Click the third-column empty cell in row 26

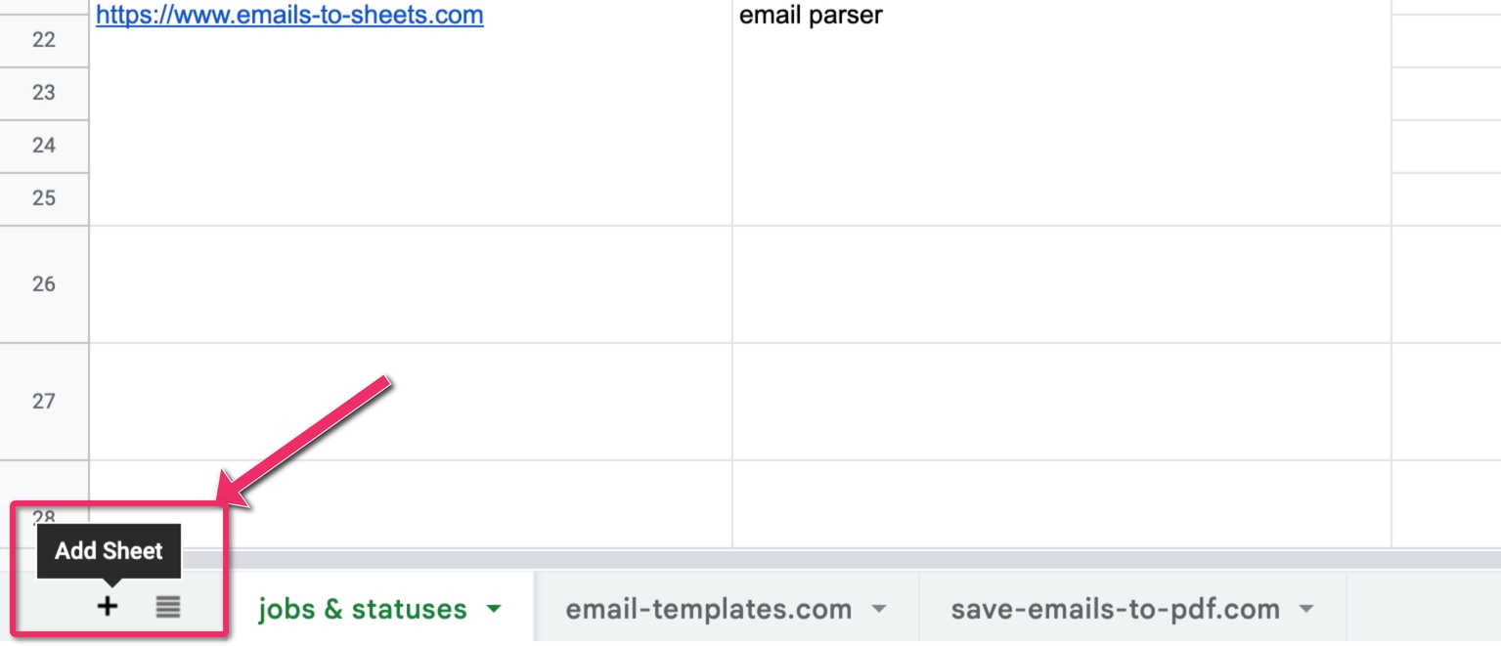[1445, 284]
